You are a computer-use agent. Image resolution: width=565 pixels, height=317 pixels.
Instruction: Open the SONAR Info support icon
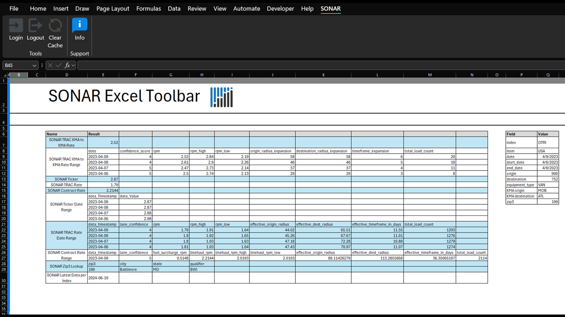coord(80,25)
